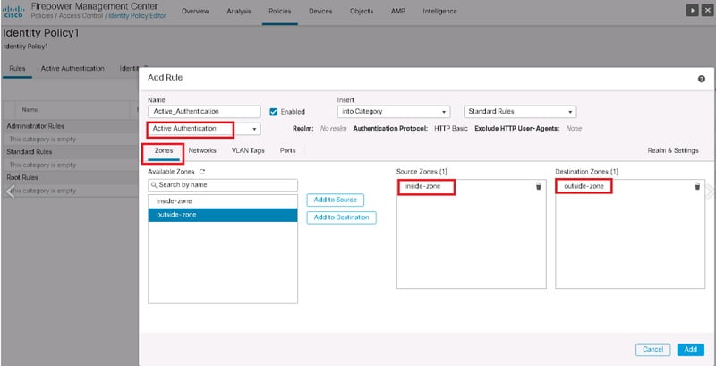Click the Name column header
This screenshot has height=366, width=716.
30,110
